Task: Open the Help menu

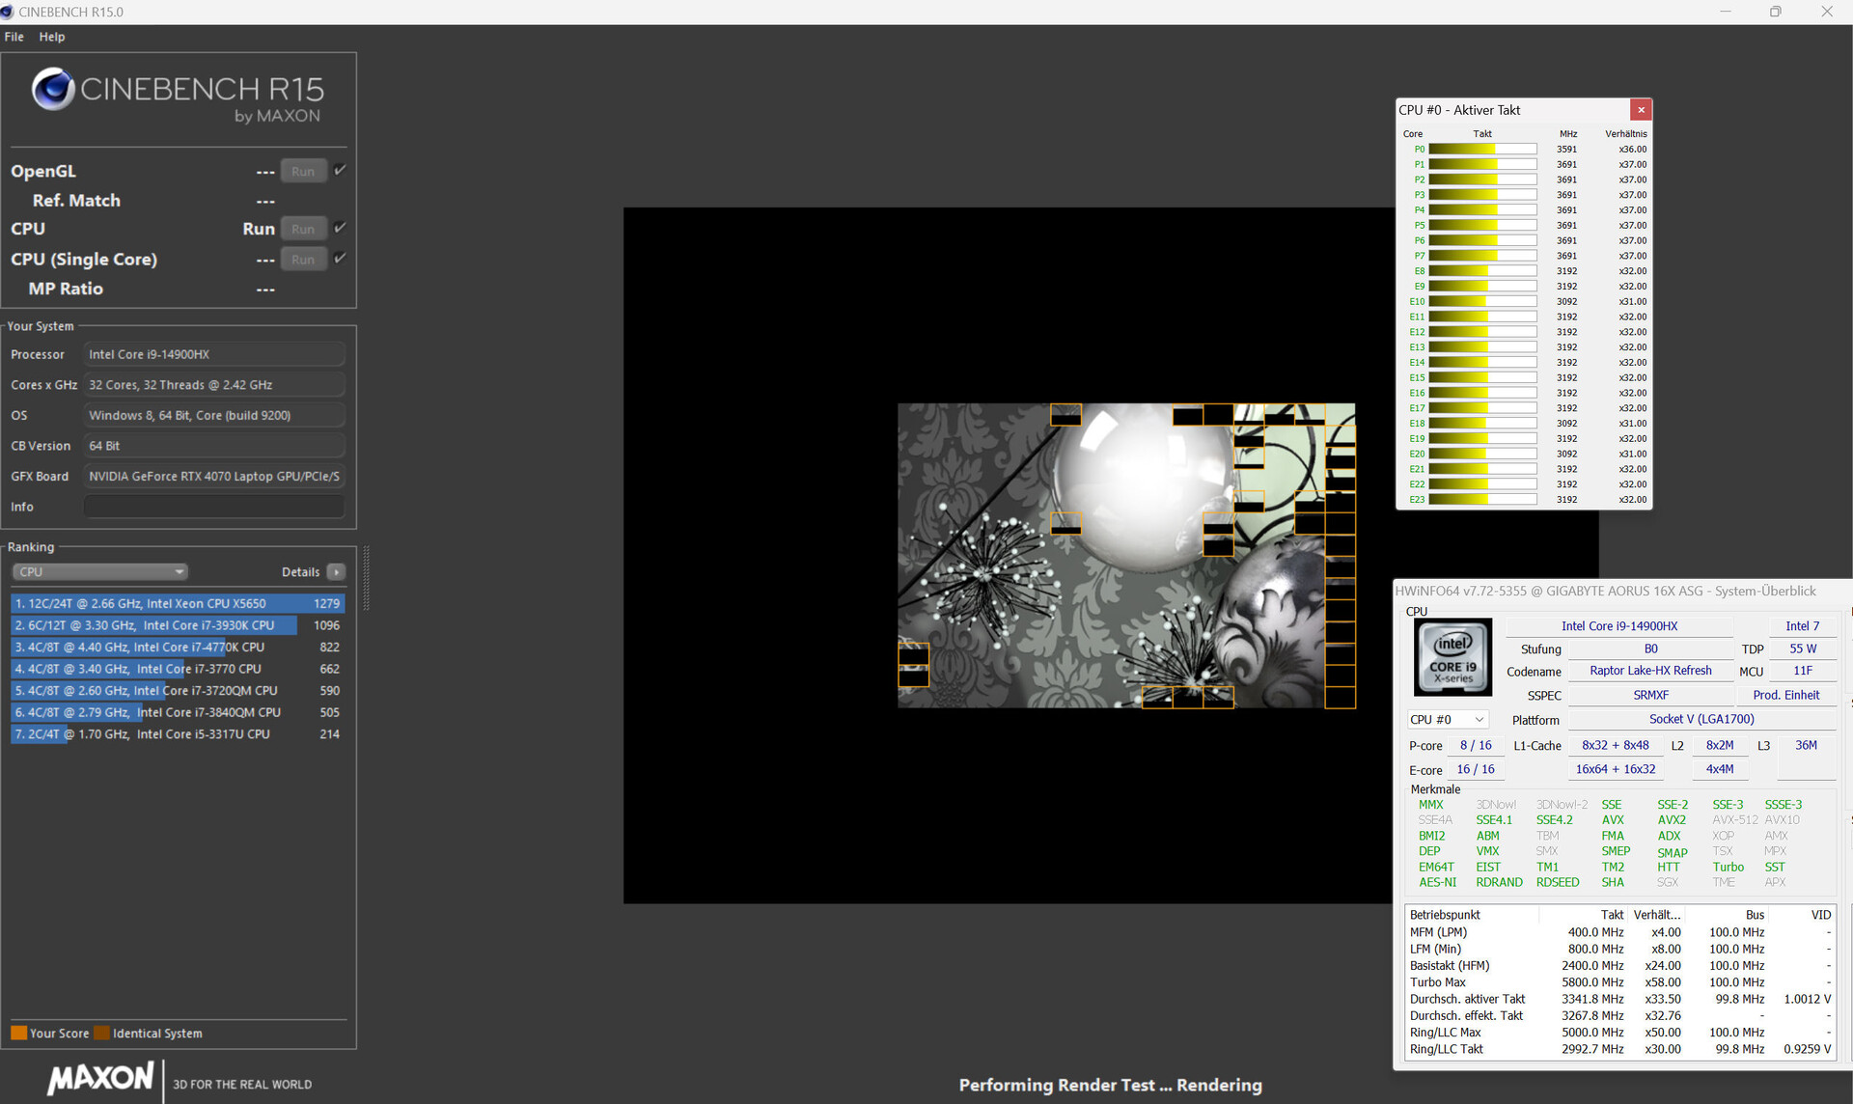Action: [x=52, y=37]
